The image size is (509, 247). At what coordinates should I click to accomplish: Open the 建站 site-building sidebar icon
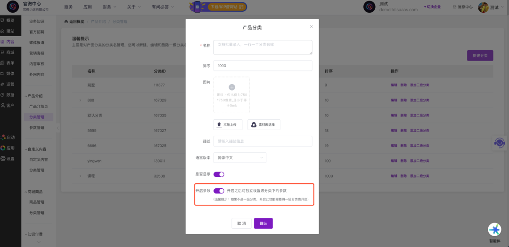click(3, 31)
